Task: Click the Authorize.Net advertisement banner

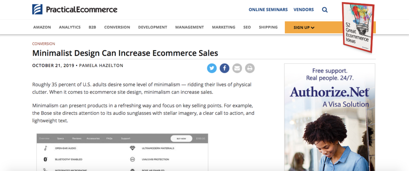Action: pos(330,117)
